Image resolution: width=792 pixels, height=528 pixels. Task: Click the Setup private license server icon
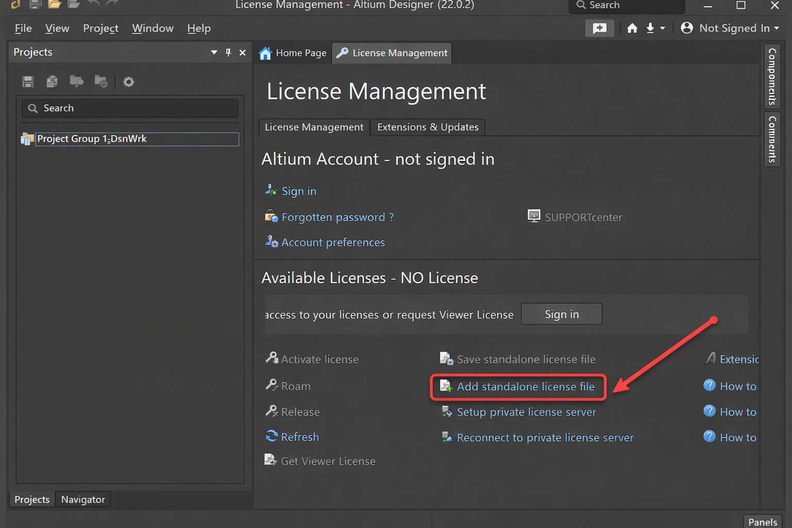pos(447,411)
